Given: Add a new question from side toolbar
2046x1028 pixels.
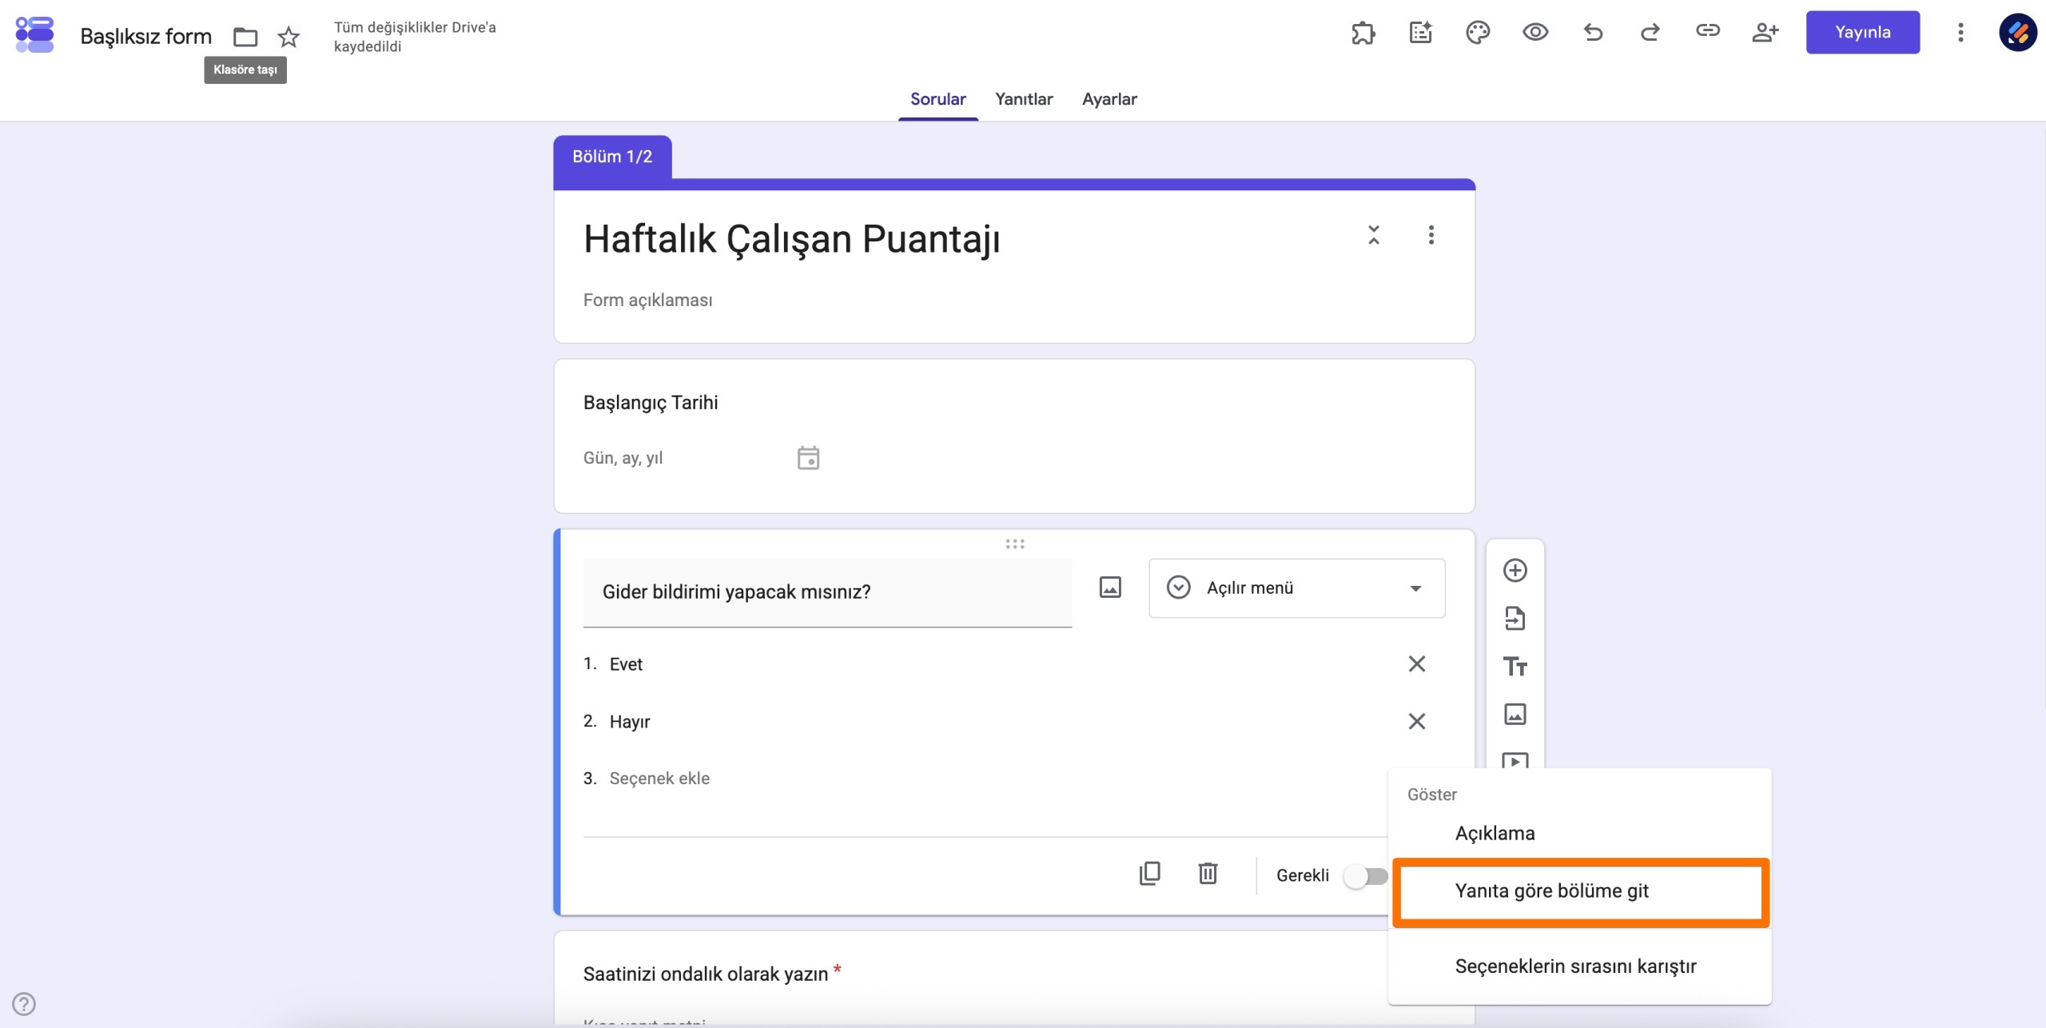Looking at the screenshot, I should tap(1515, 571).
